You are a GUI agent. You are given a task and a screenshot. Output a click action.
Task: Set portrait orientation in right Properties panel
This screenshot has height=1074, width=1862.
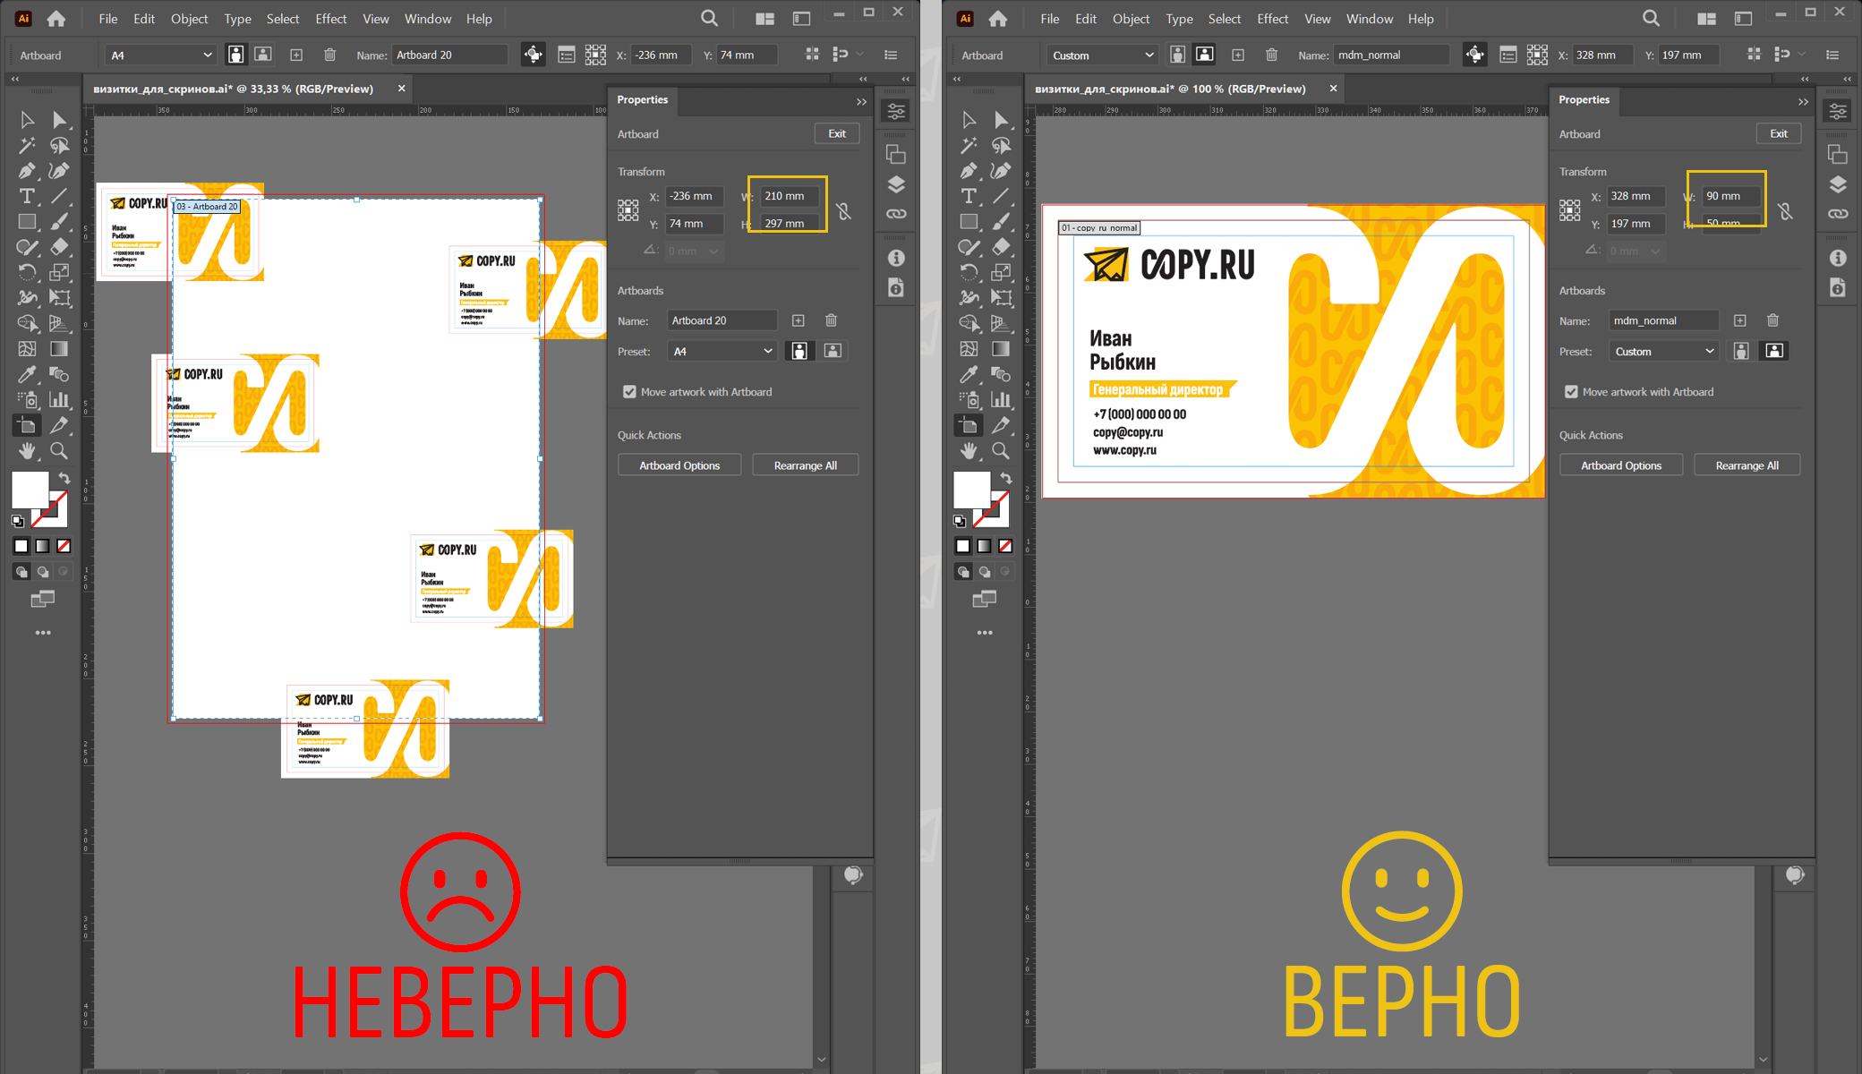coord(1741,352)
